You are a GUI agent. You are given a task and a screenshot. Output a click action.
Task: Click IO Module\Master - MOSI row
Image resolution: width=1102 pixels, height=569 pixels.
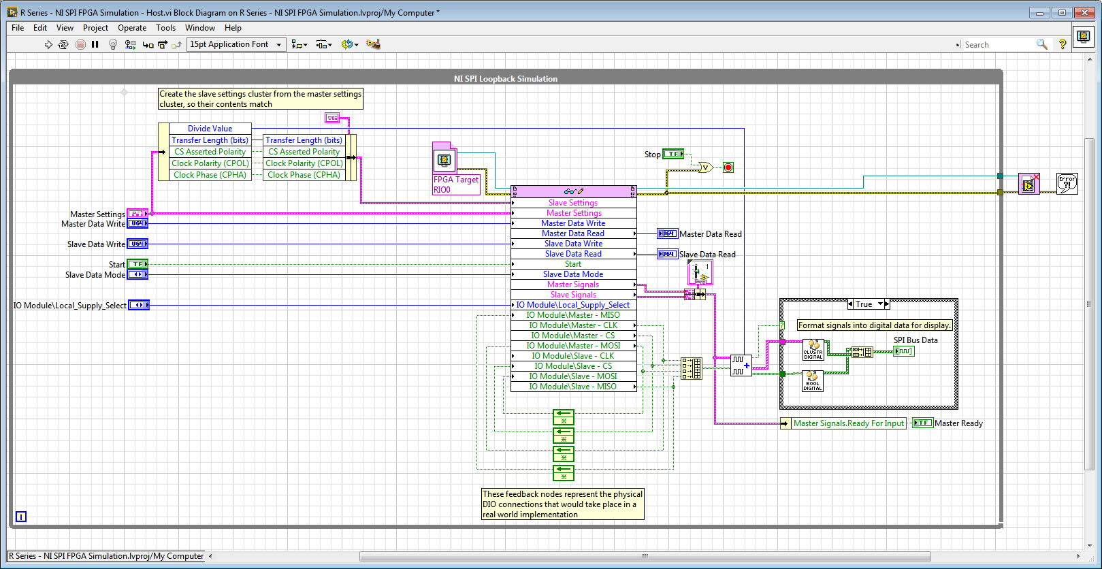pos(574,346)
